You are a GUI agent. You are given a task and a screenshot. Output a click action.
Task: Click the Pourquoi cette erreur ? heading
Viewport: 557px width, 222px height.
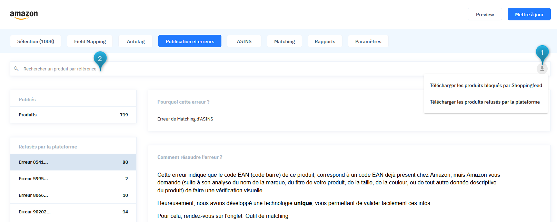tap(183, 102)
